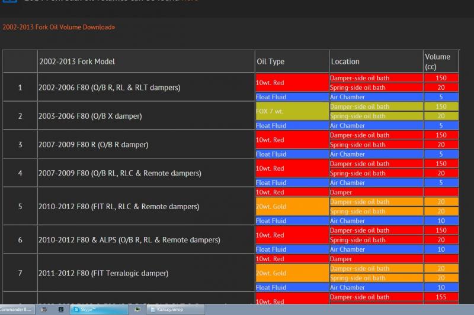Click the calculator icon in the taskbar

[153, 310]
